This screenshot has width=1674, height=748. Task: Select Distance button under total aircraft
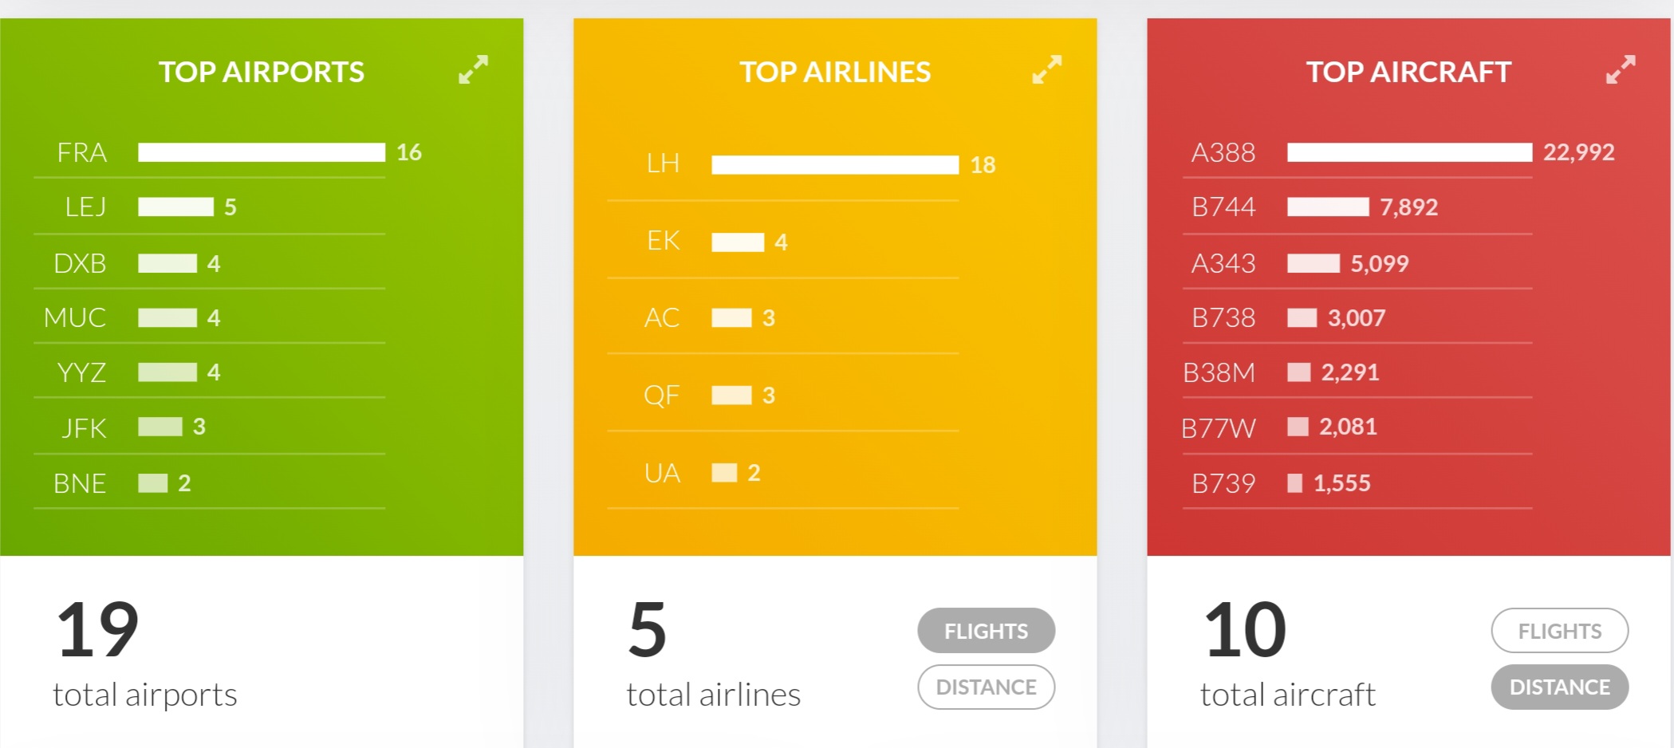pyautogui.click(x=1560, y=687)
